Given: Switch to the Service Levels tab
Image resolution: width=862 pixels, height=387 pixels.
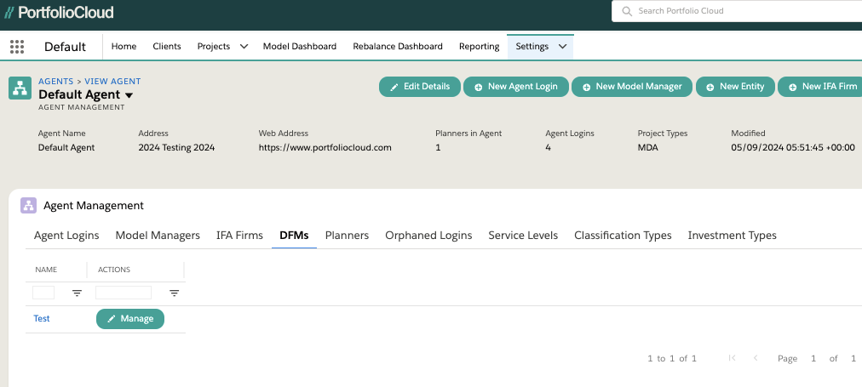Looking at the screenshot, I should click(523, 236).
